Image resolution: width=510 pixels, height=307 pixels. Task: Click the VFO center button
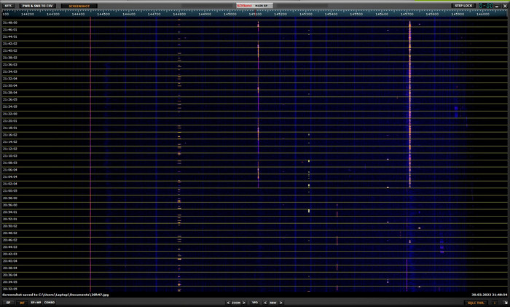coord(255,303)
